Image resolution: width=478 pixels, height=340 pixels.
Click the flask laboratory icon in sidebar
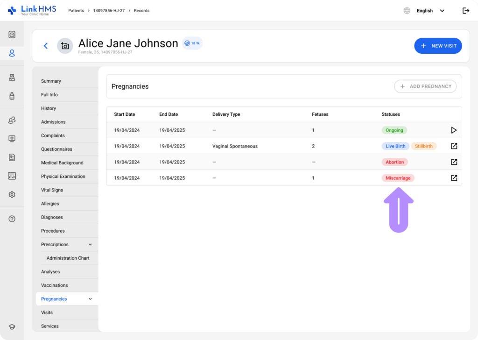pos(12,78)
